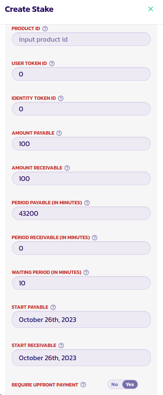Show Waiting Period help icon info
This screenshot has height=395, width=163.
[86, 272]
